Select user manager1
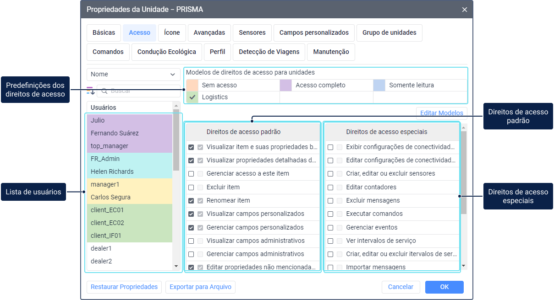The height and width of the screenshot is (300, 554). (x=130, y=185)
